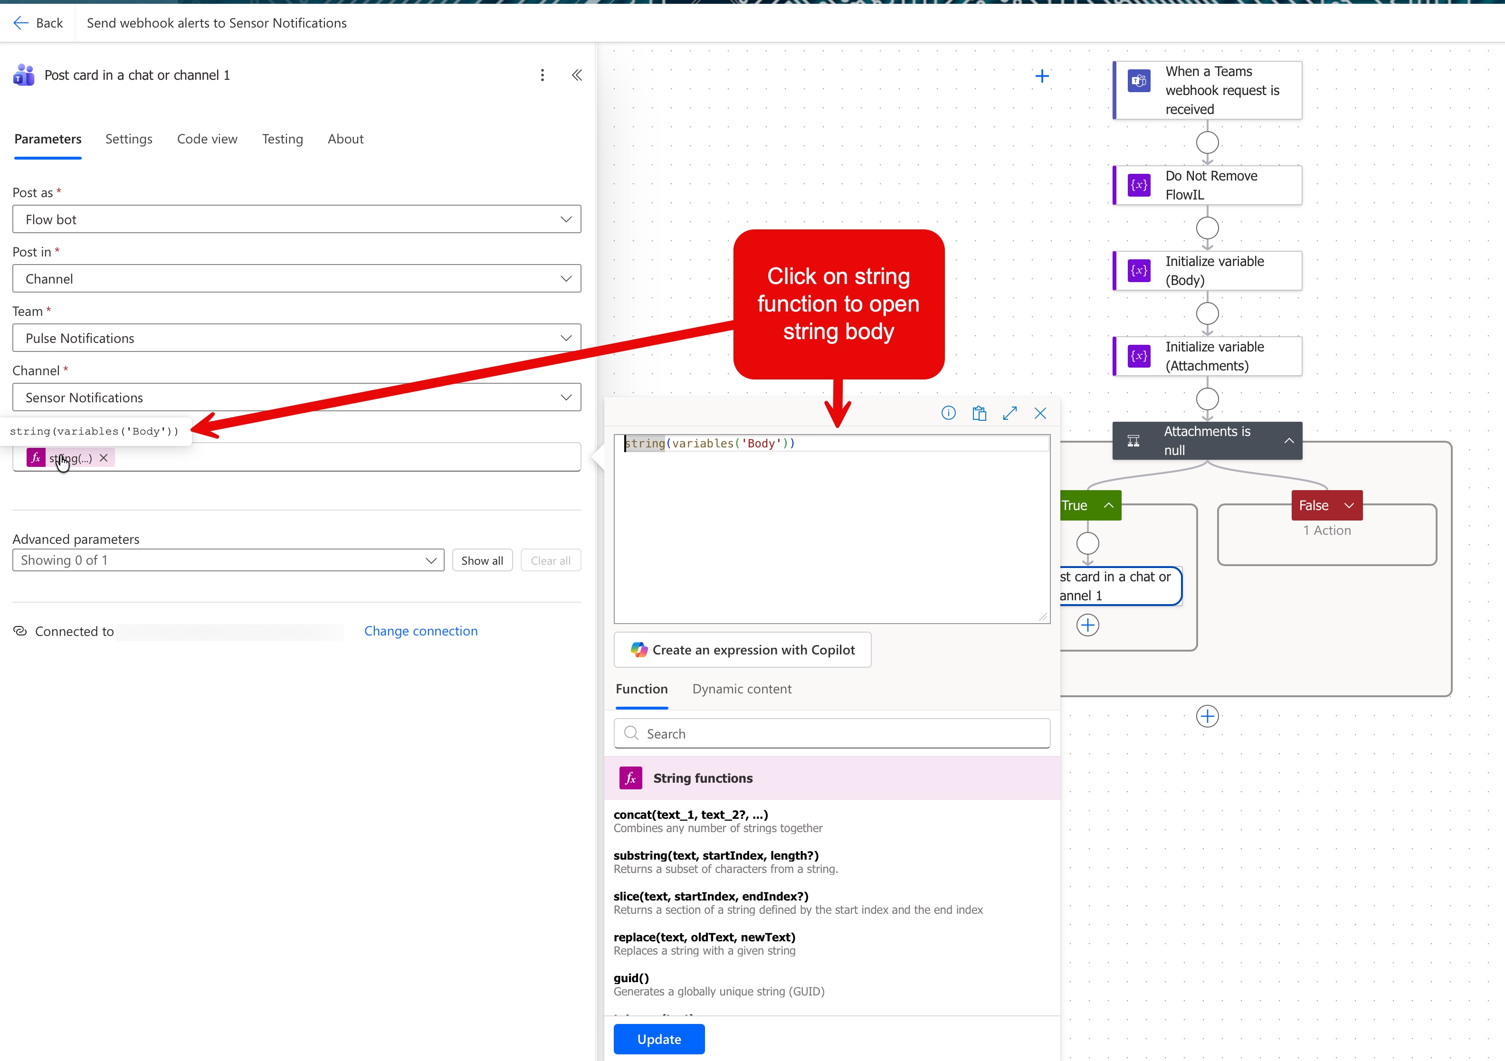1505x1061 pixels.
Task: Click the Teams webhook trigger icon
Action: [1139, 81]
